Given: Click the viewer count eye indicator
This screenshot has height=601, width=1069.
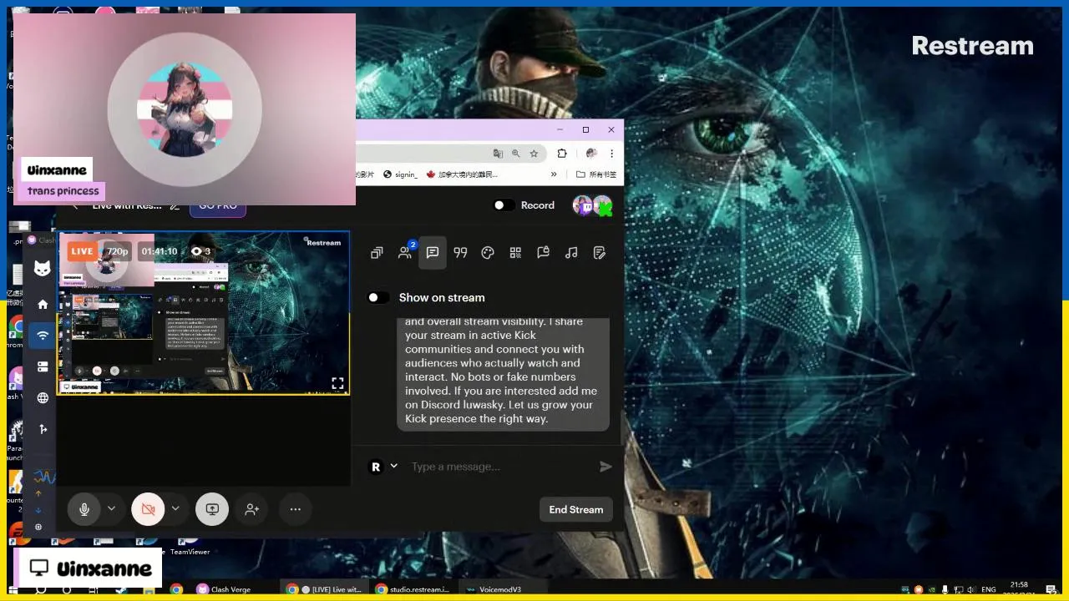Looking at the screenshot, I should (x=200, y=251).
